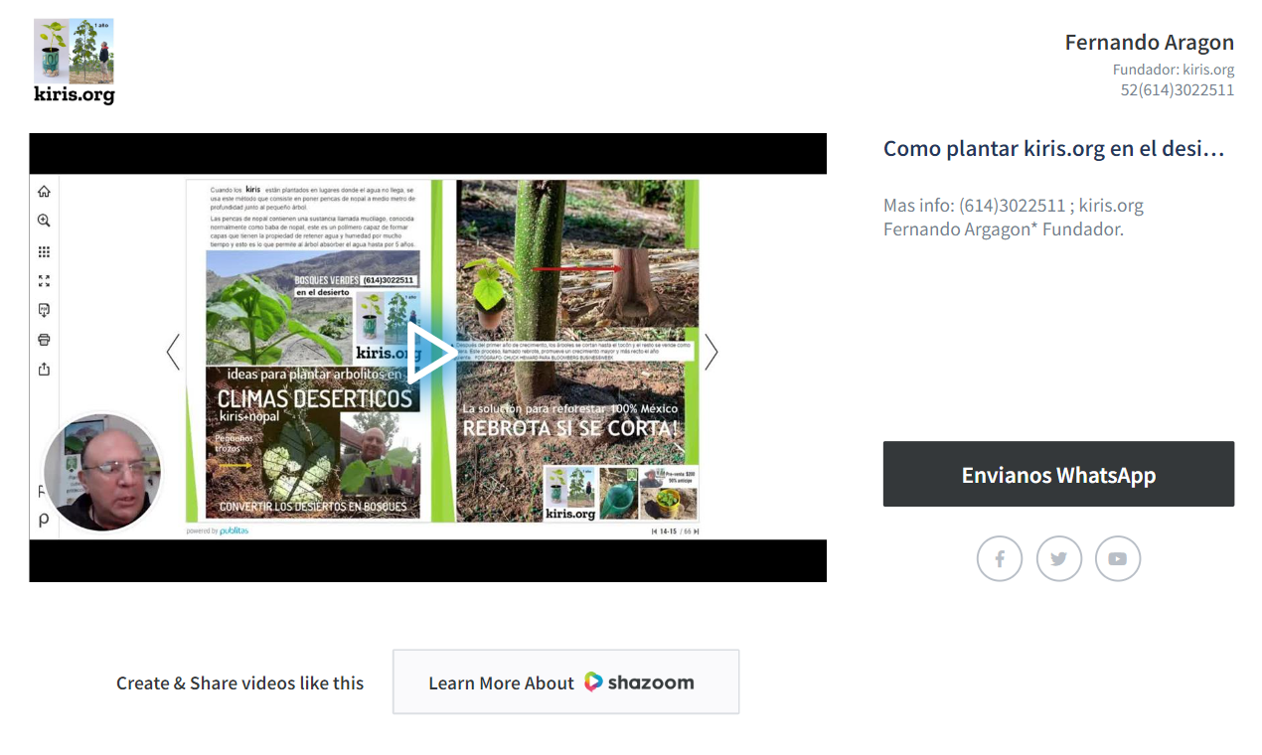The height and width of the screenshot is (755, 1262).
Task: Click the 'Fernando Argagon* Fundador.' line
Action: tap(1004, 229)
